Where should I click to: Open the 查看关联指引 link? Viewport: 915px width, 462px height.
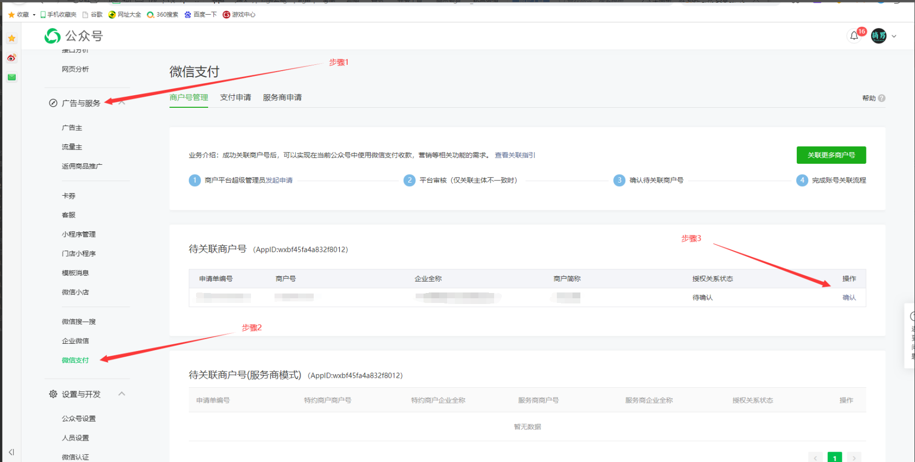click(x=514, y=155)
